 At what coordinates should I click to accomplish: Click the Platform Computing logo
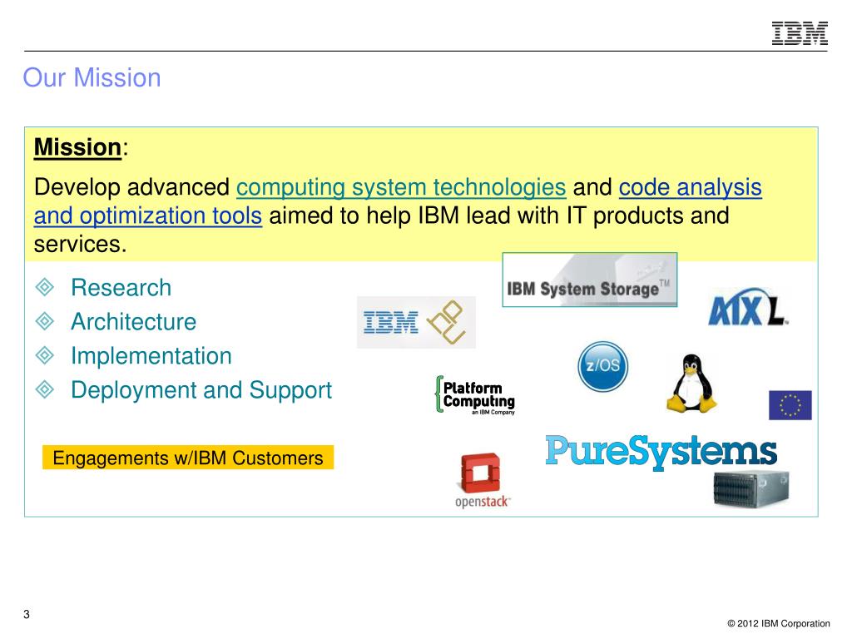pos(475,395)
